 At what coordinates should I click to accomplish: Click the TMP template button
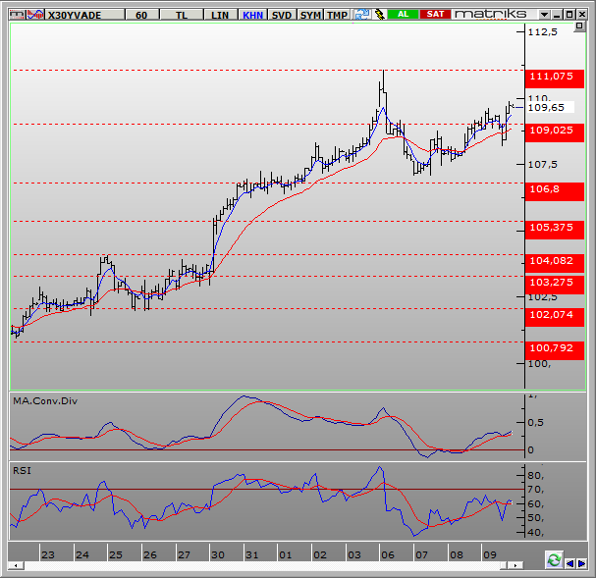click(x=338, y=15)
